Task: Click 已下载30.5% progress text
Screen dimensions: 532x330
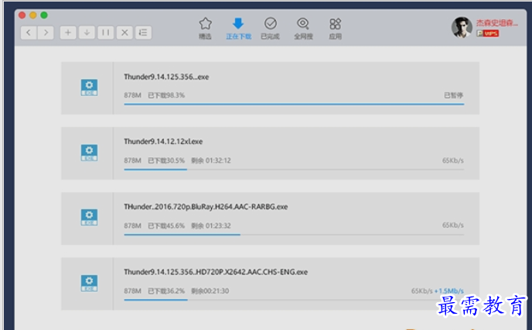Action: (166, 160)
